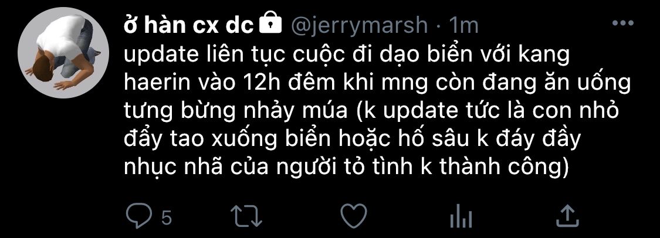Viewport: 660px width, 238px height.
Task: Click the reply count number 5
Action: (x=167, y=218)
